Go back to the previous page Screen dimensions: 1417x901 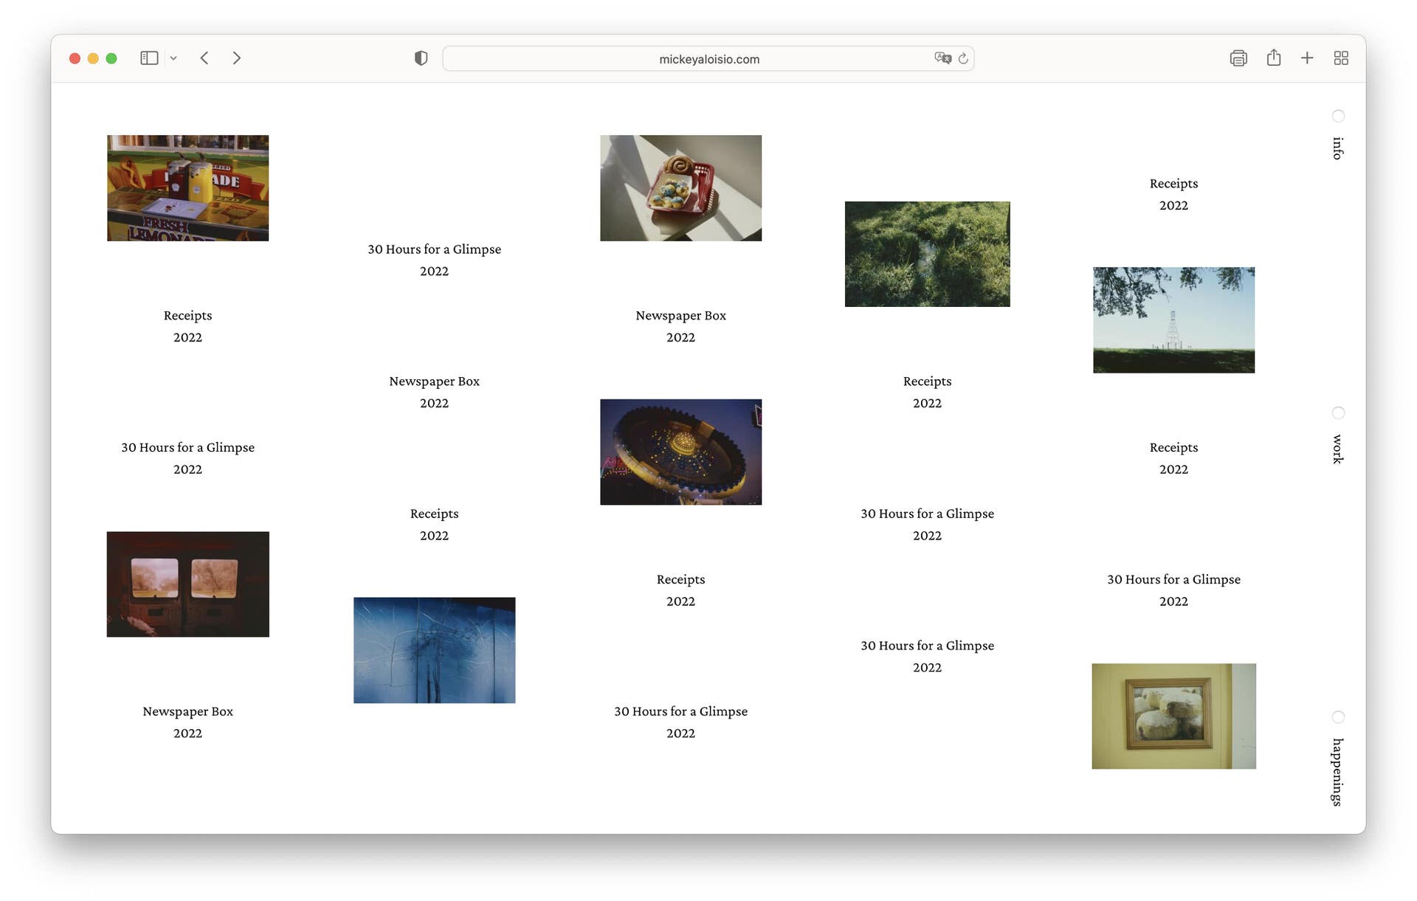pyautogui.click(x=204, y=58)
